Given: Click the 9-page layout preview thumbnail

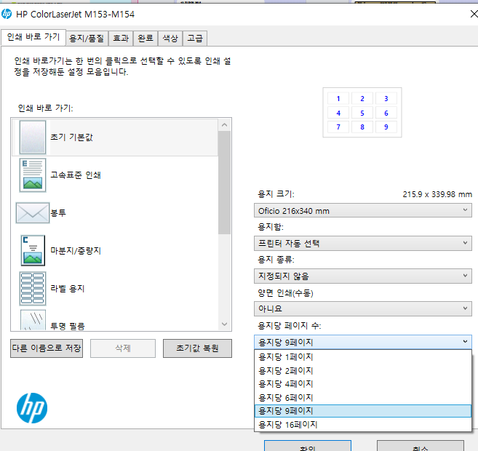Looking at the screenshot, I should point(362,113).
